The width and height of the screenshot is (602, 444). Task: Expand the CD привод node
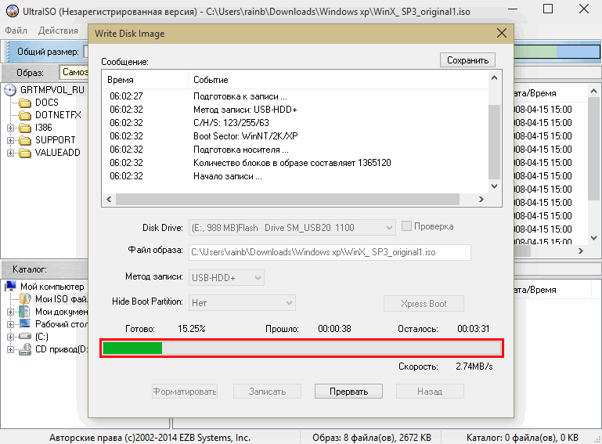[10, 350]
